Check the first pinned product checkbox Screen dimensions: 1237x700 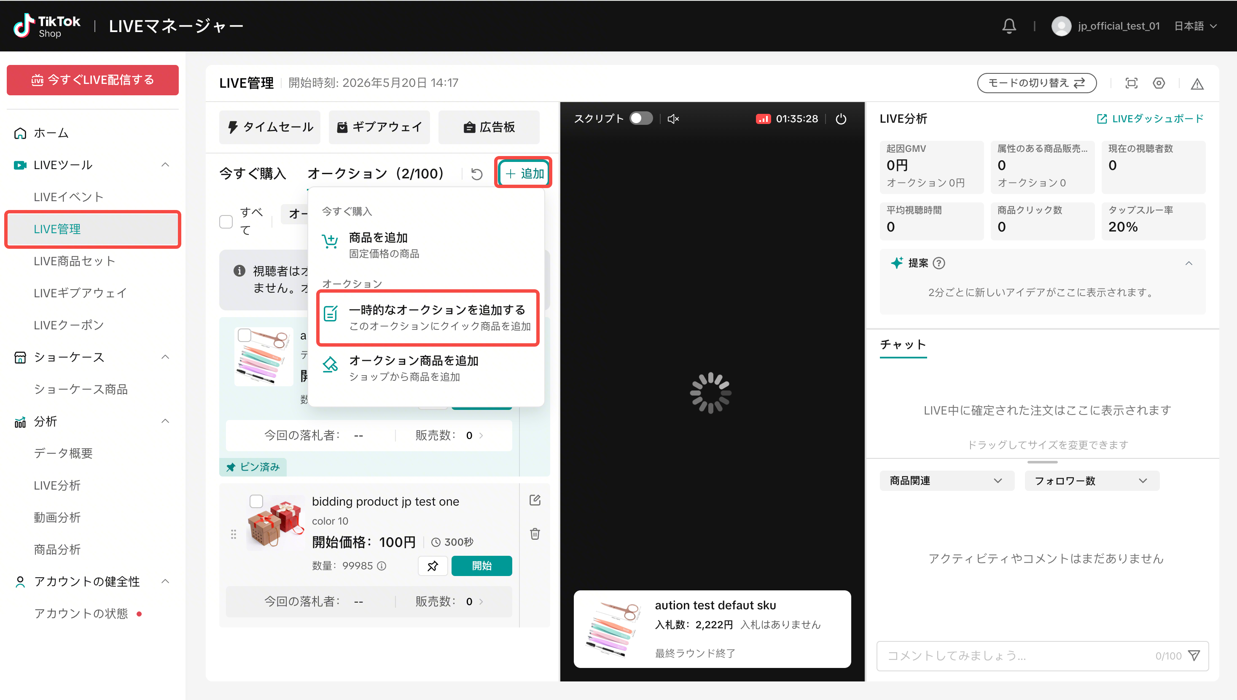(245, 335)
